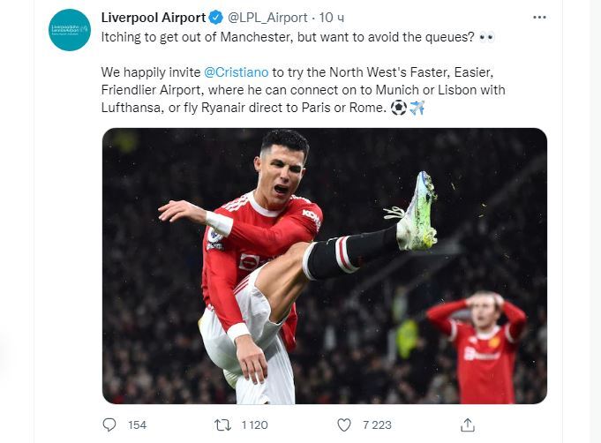Click the retweet count 1 120

pyautogui.click(x=254, y=425)
